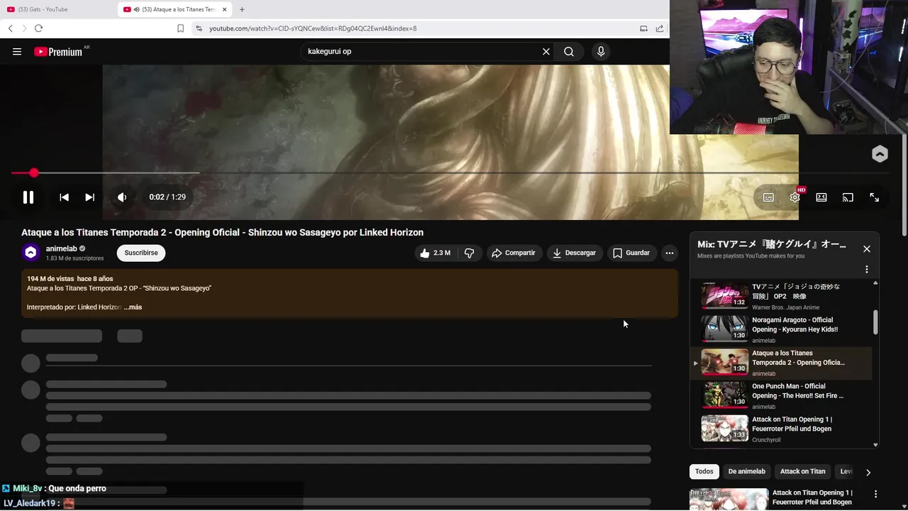Open the browser screen cast icon
This screenshot has width=908, height=511.
(643, 28)
